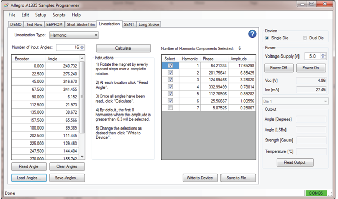Click the COM36 status indicator
The image size is (338, 199).
(x=316, y=193)
